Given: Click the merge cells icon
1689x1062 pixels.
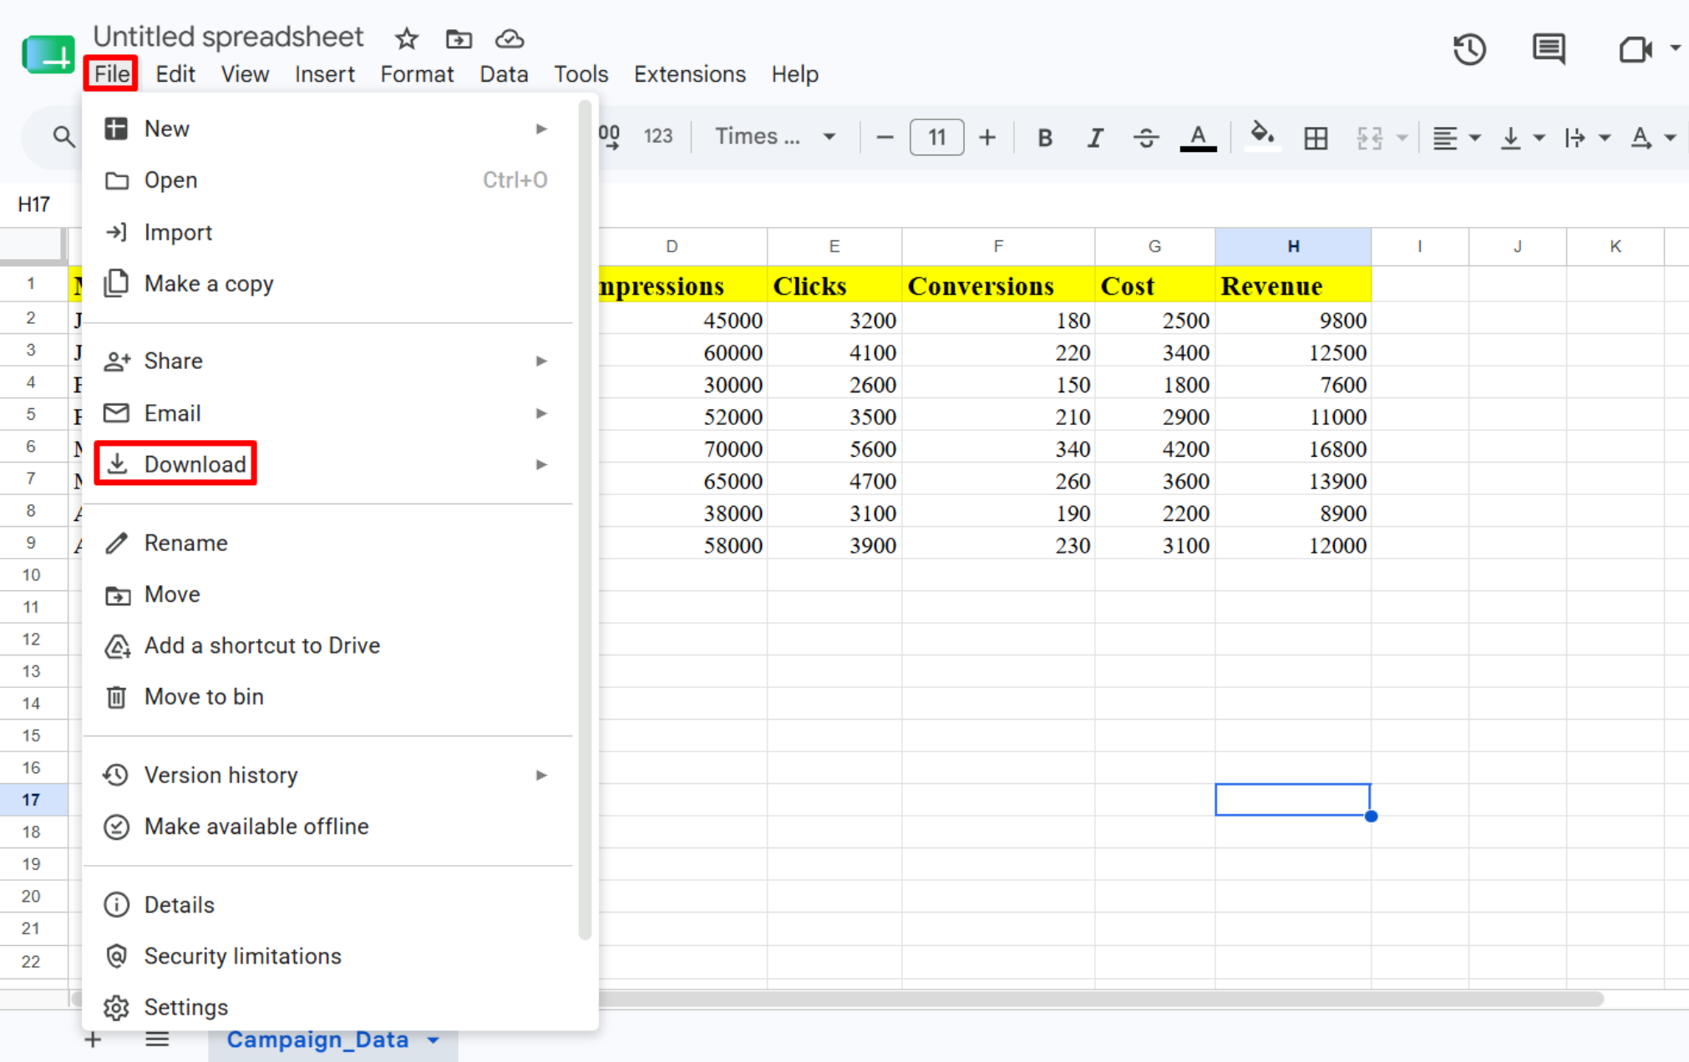Looking at the screenshot, I should [x=1370, y=137].
